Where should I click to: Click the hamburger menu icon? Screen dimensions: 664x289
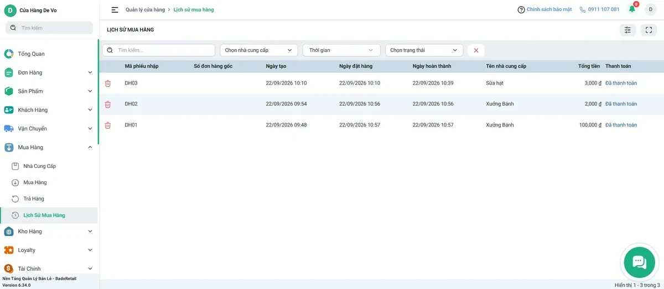point(115,10)
